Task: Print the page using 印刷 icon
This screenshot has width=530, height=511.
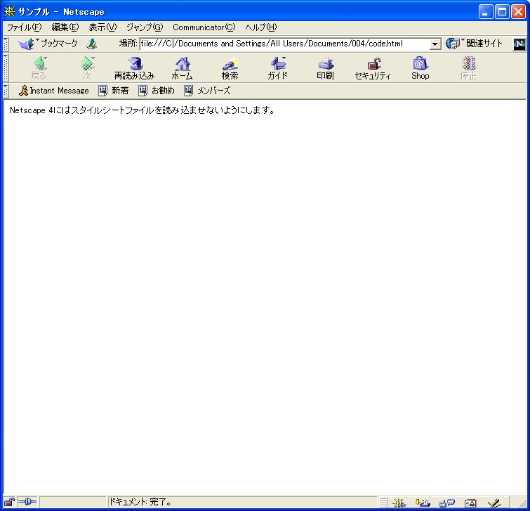Action: coord(326,64)
